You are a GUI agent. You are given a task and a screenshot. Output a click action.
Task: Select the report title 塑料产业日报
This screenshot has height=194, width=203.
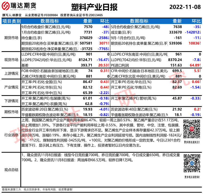tap(95, 7)
